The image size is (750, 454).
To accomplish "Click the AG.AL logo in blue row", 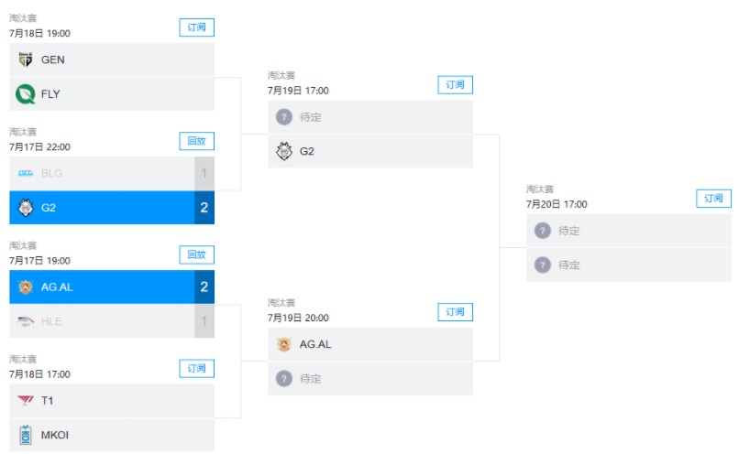I will pyautogui.click(x=26, y=286).
